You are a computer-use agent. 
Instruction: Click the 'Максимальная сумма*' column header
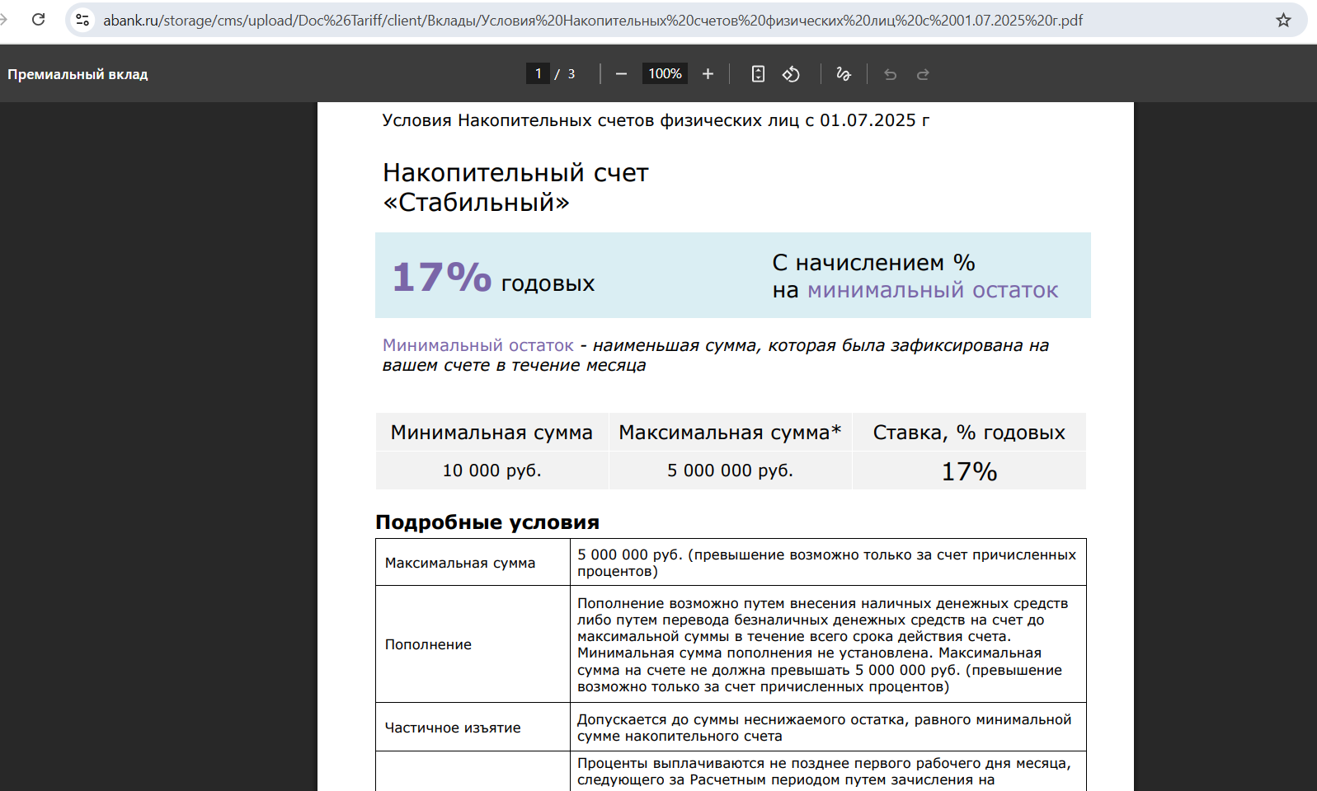pyautogui.click(x=730, y=433)
